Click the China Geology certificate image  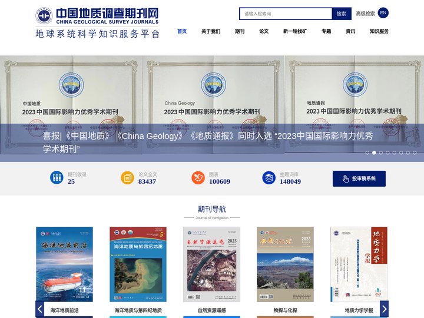click(x=213, y=105)
